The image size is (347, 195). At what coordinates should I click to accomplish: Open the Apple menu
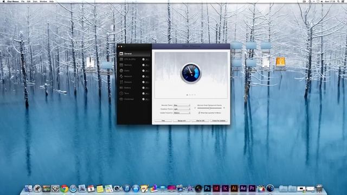point(4,1)
